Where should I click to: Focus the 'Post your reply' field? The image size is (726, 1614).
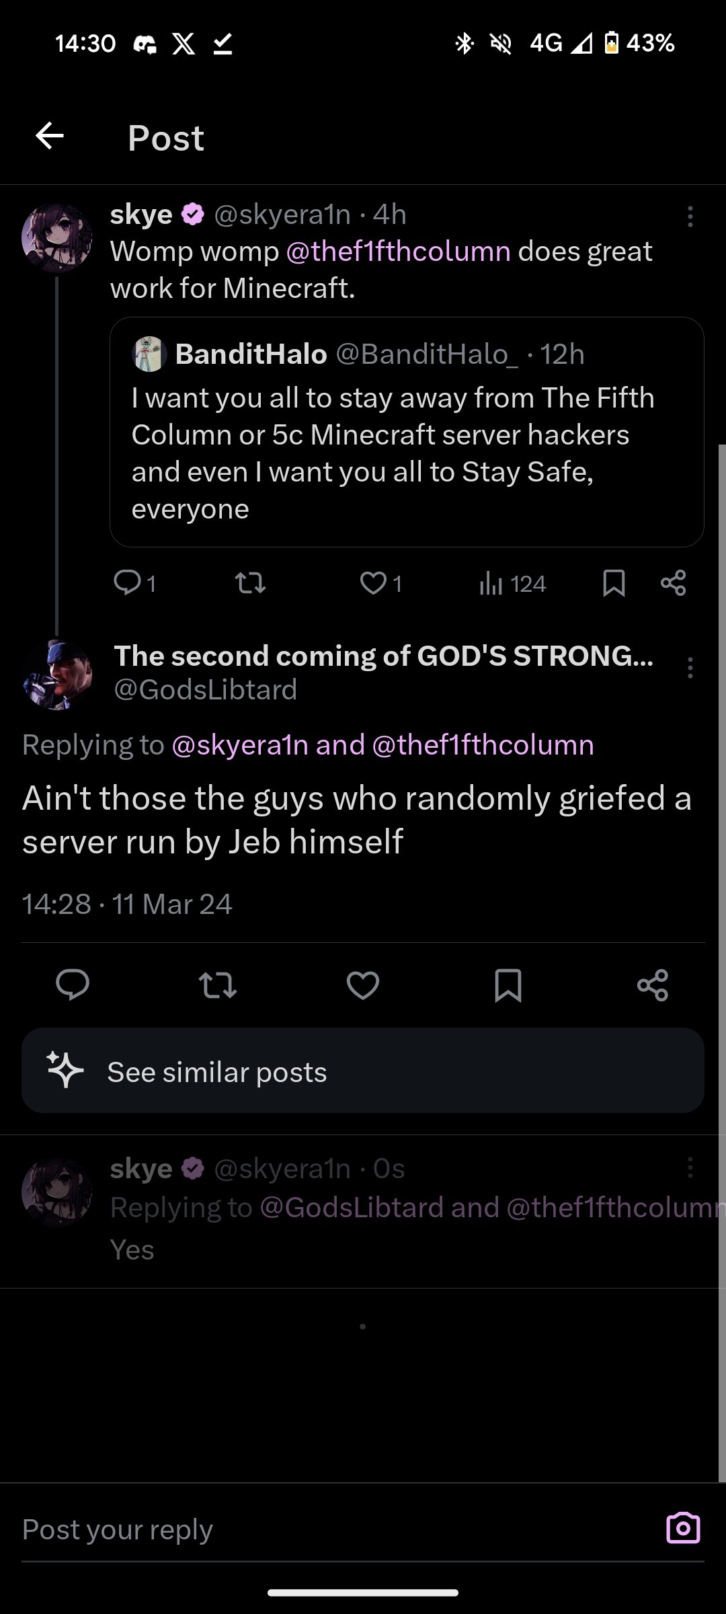[x=323, y=1529]
